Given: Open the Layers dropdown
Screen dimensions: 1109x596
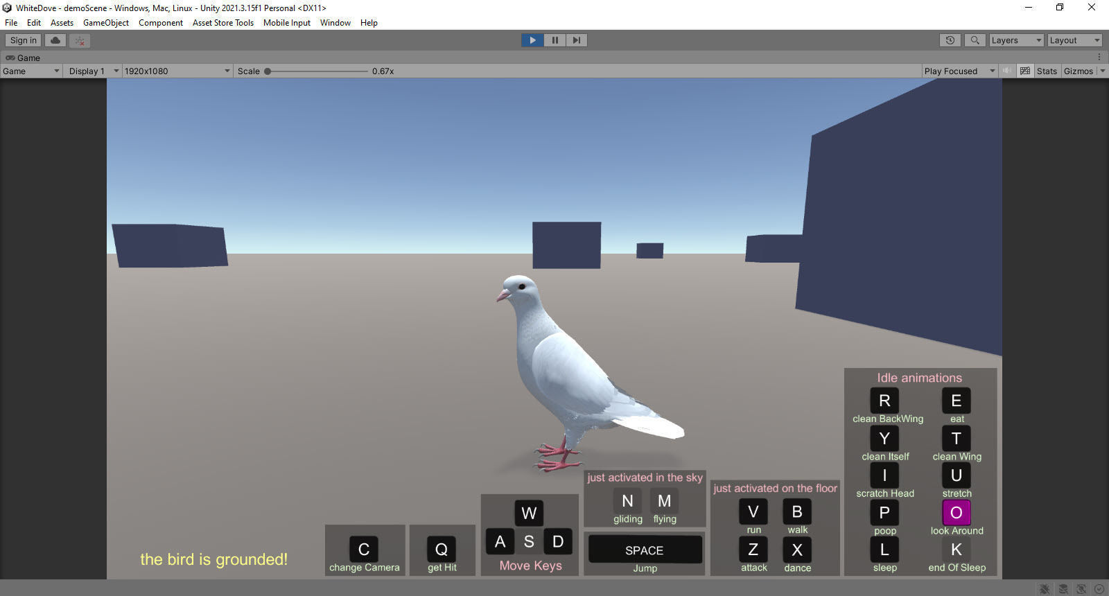Looking at the screenshot, I should click(1016, 40).
